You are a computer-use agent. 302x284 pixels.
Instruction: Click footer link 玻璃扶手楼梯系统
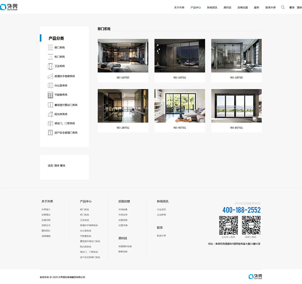[89, 225]
